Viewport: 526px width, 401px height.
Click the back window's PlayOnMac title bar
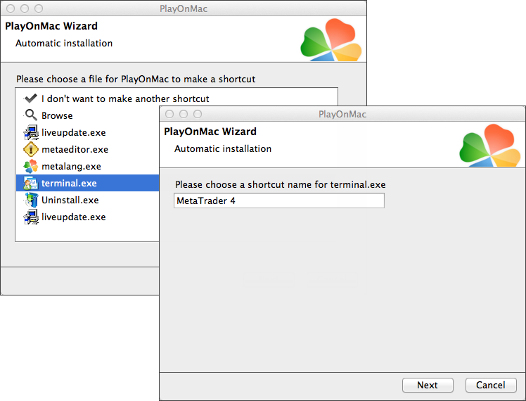tap(184, 9)
